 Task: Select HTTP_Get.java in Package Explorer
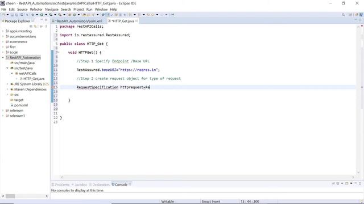tap(34, 79)
